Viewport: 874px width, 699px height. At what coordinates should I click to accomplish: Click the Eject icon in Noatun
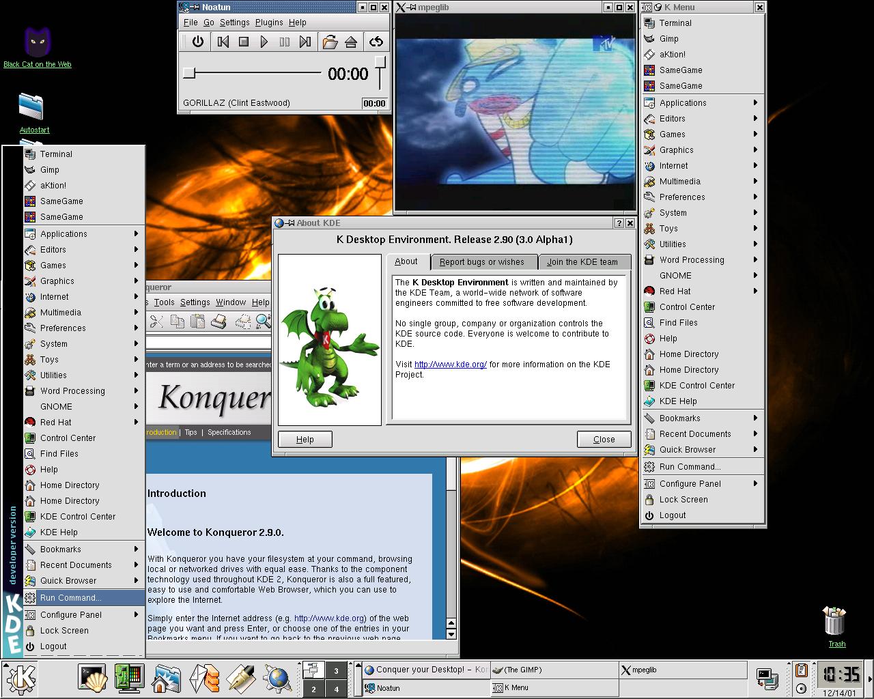[x=351, y=42]
